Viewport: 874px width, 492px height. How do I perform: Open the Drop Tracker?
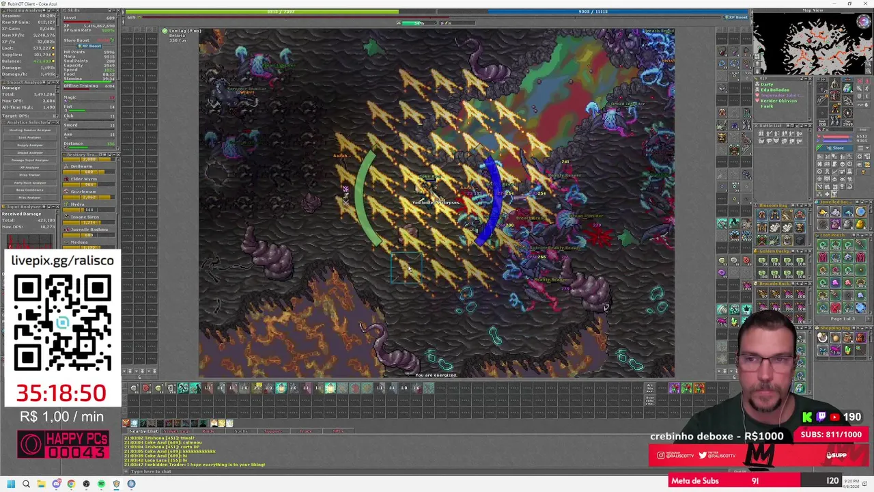[29, 175]
